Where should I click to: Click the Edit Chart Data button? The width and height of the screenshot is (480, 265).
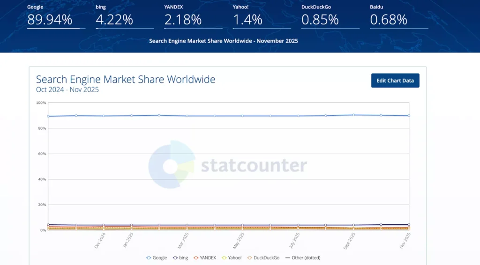(x=395, y=81)
